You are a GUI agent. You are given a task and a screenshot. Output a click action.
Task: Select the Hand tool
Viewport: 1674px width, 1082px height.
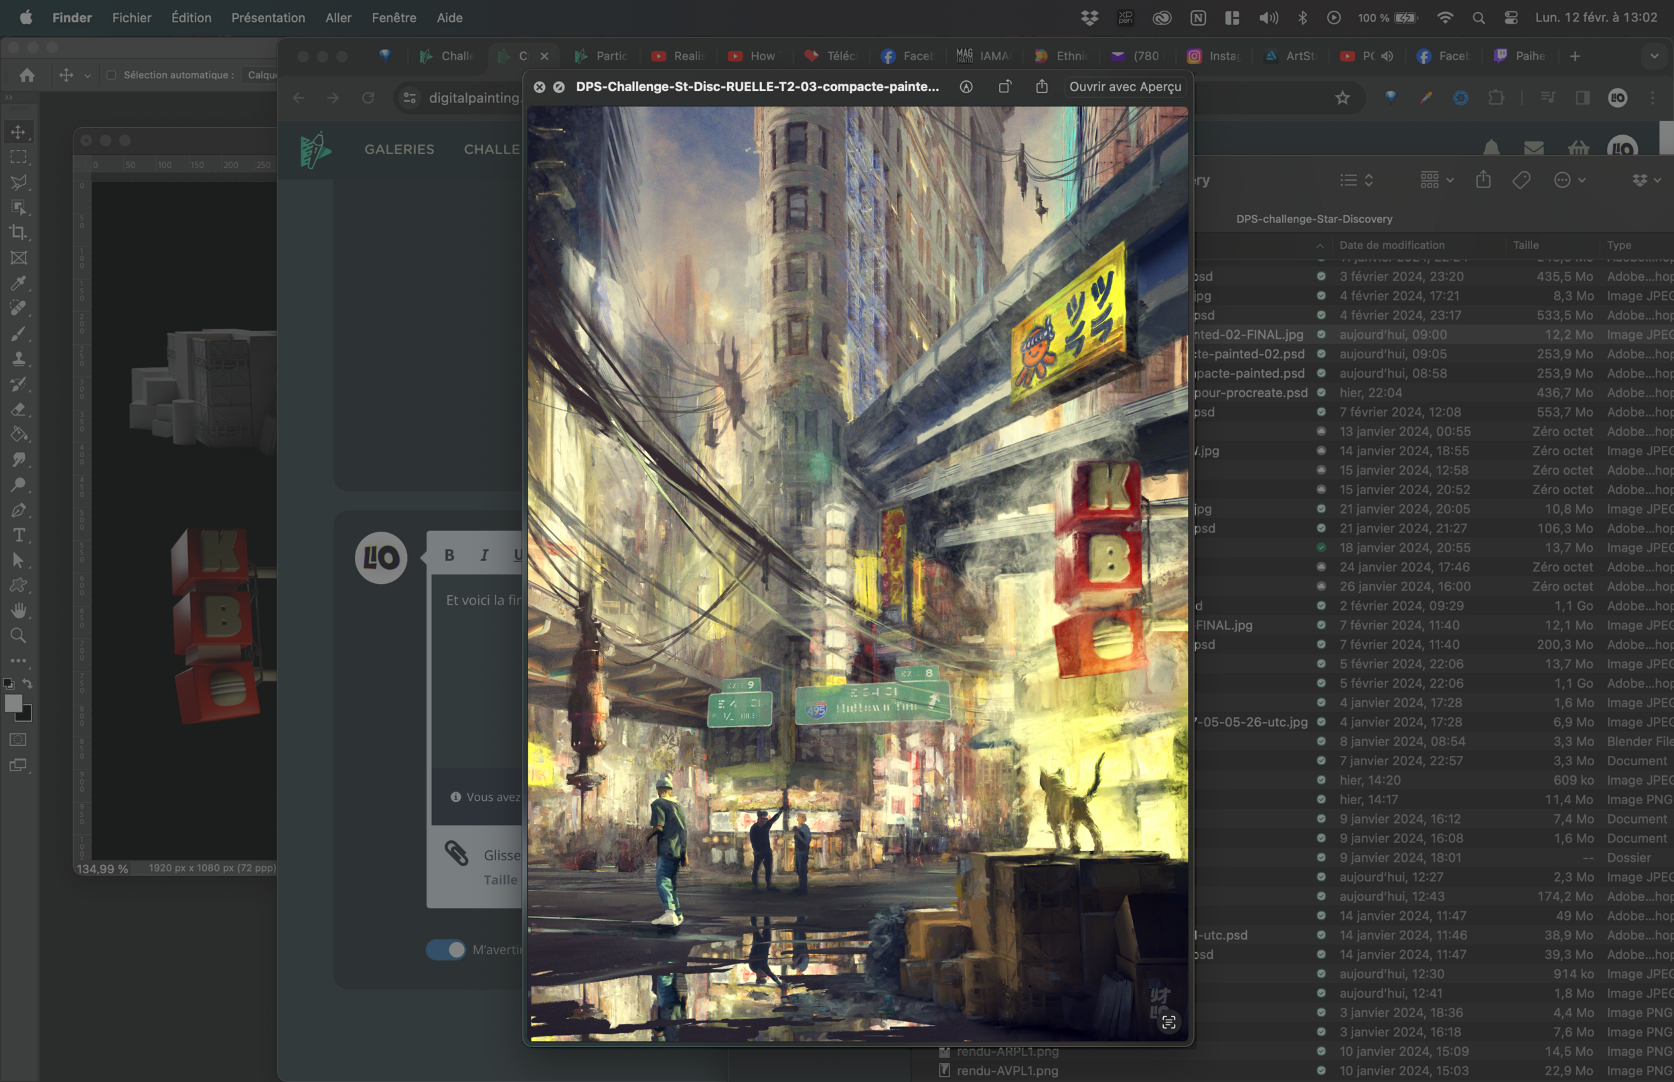(19, 610)
